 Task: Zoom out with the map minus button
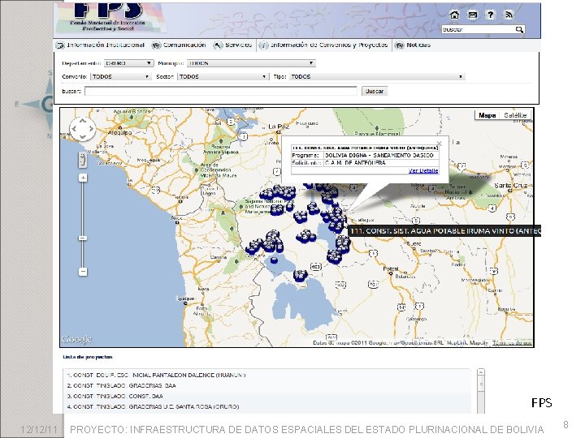83,272
